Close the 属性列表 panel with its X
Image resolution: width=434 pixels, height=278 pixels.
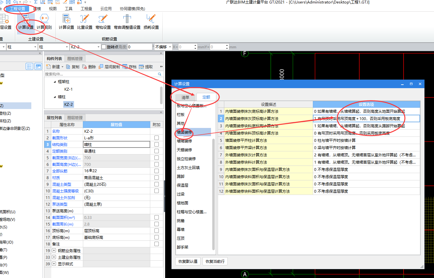[162, 112]
